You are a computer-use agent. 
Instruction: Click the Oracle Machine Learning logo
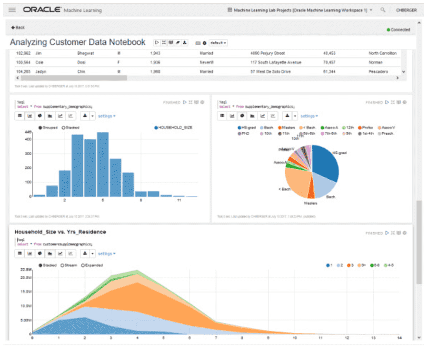[62, 10]
